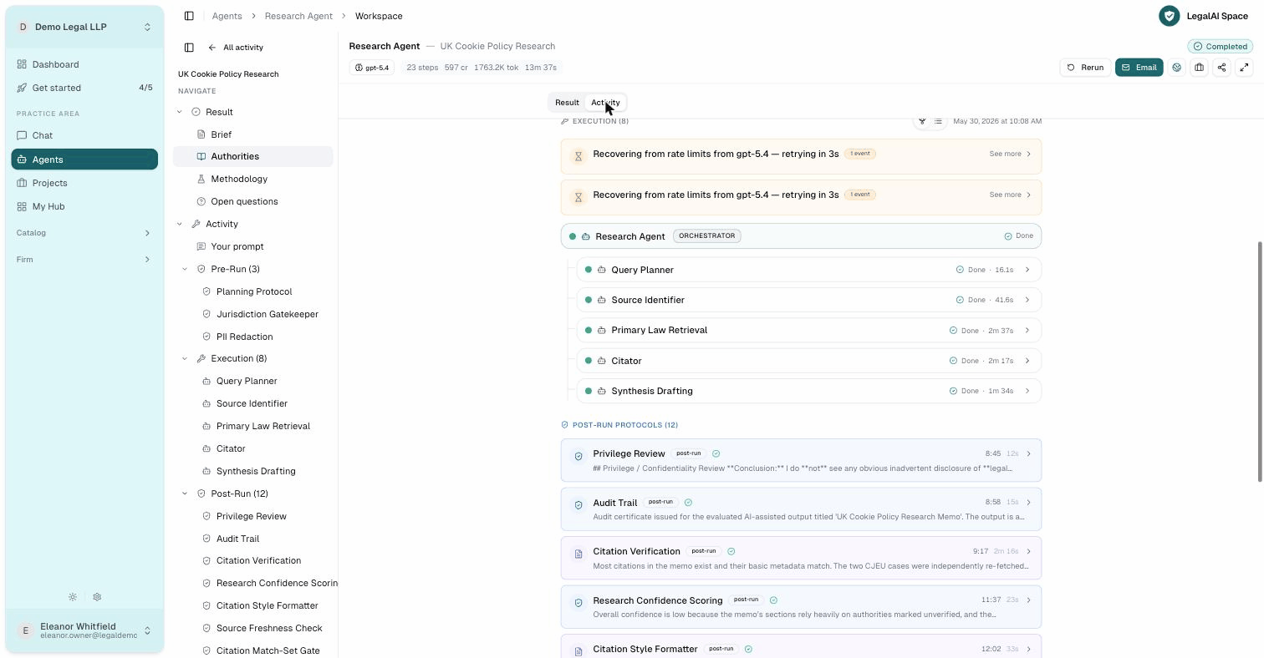The image size is (1264, 658).
Task: Expand the Firm section
Action: pos(84,260)
